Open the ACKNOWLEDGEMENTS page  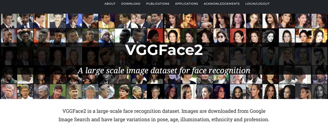[222, 4]
